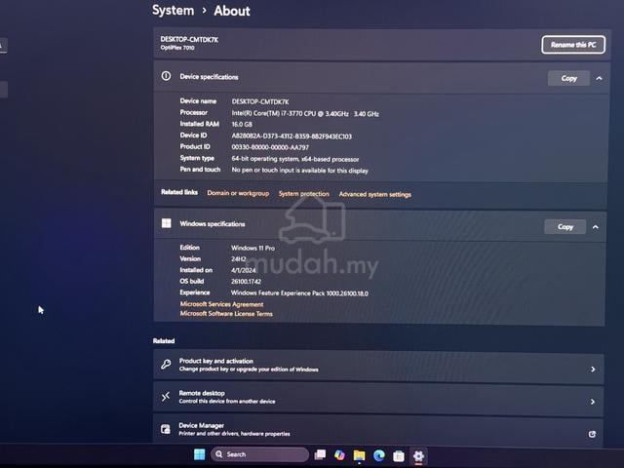Image resolution: width=624 pixels, height=468 pixels.
Task: Copy the Windows specifications
Action: pyautogui.click(x=565, y=227)
